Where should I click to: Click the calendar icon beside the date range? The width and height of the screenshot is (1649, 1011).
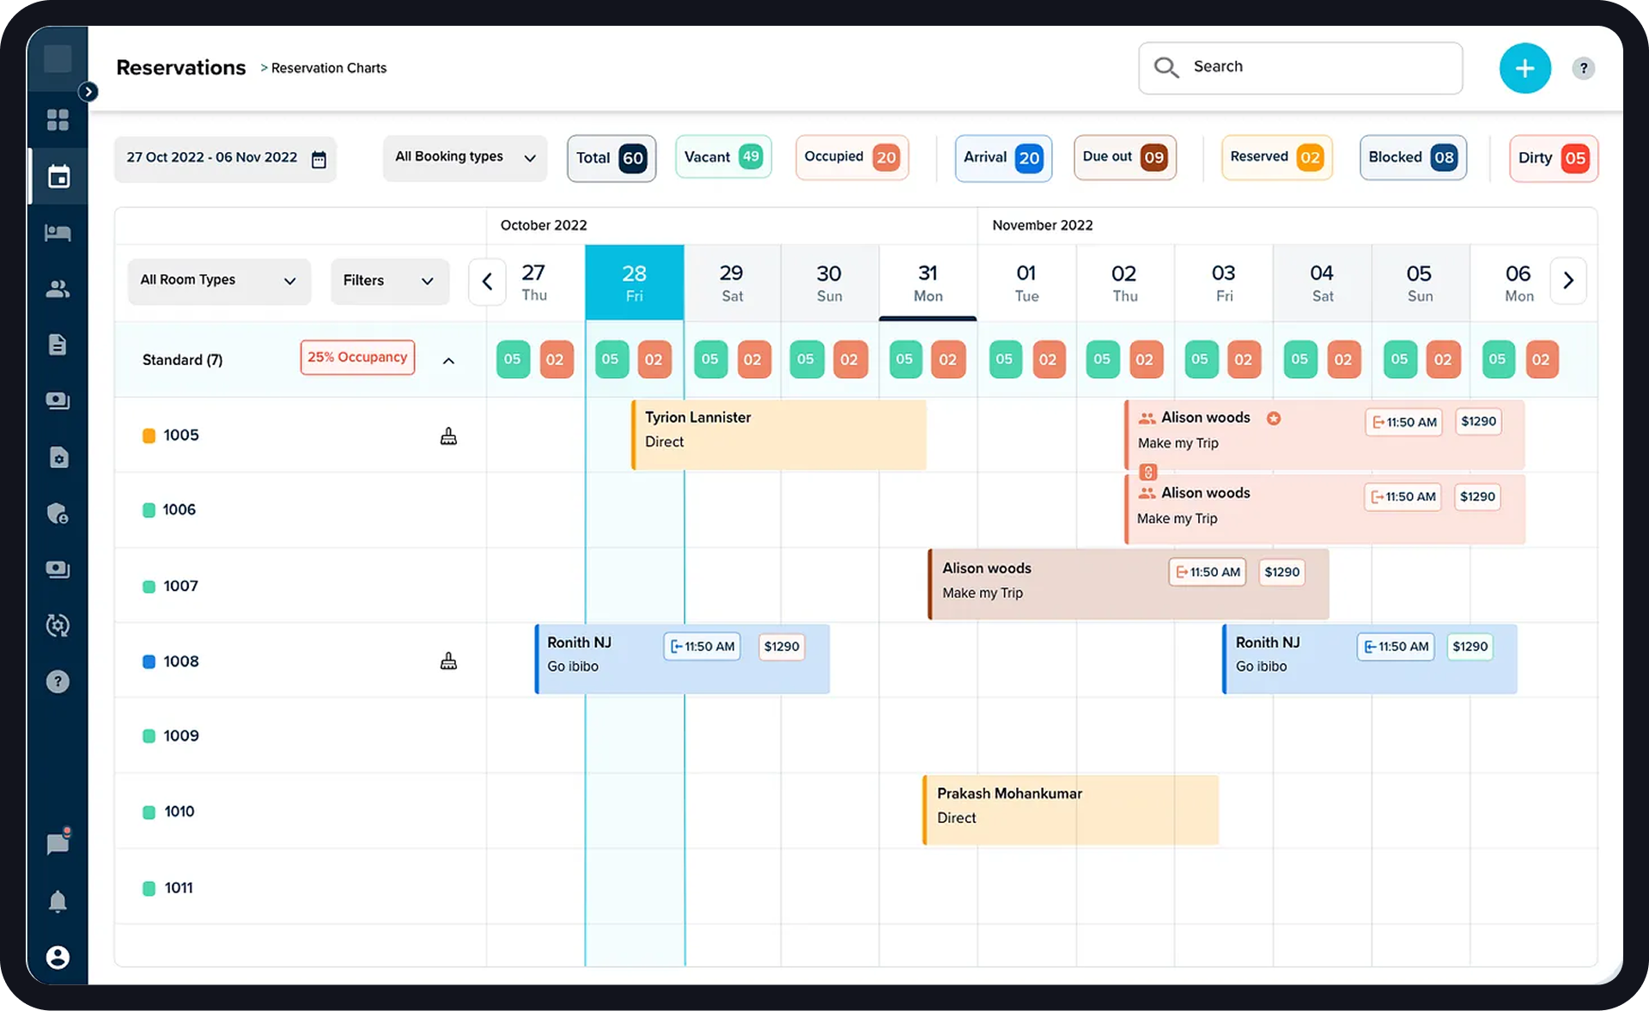(x=319, y=159)
